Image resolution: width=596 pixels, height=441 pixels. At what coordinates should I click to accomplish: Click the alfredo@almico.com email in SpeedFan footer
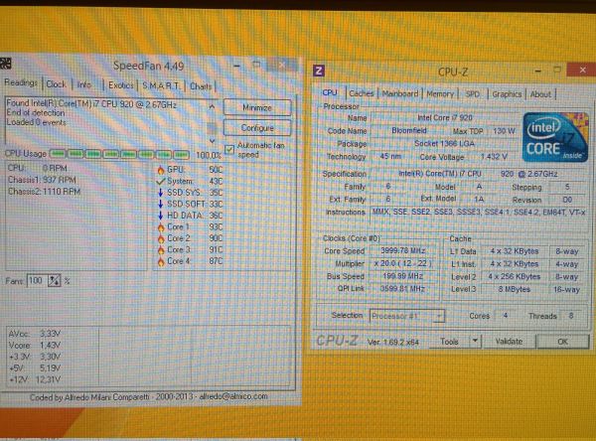pos(233,396)
